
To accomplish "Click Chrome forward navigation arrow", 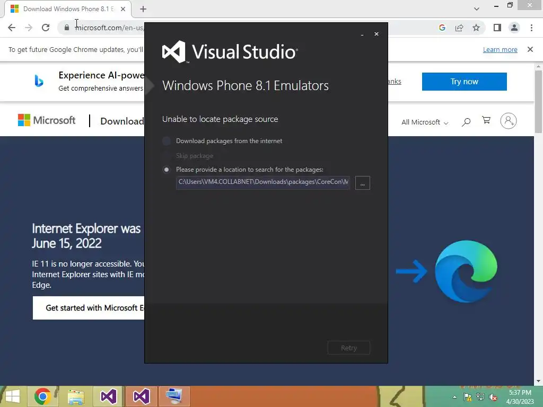I will pyautogui.click(x=29, y=28).
